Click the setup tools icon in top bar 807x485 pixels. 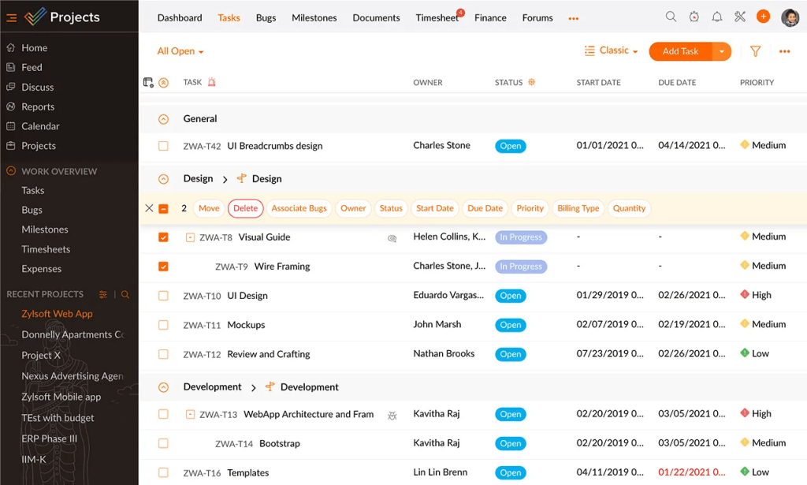pyautogui.click(x=739, y=17)
